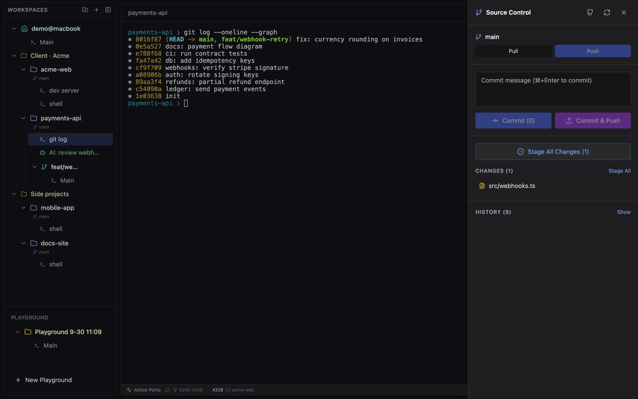Collapse the payments-api project chevron
Image resolution: width=638 pixels, height=399 pixels.
[x=23, y=118]
